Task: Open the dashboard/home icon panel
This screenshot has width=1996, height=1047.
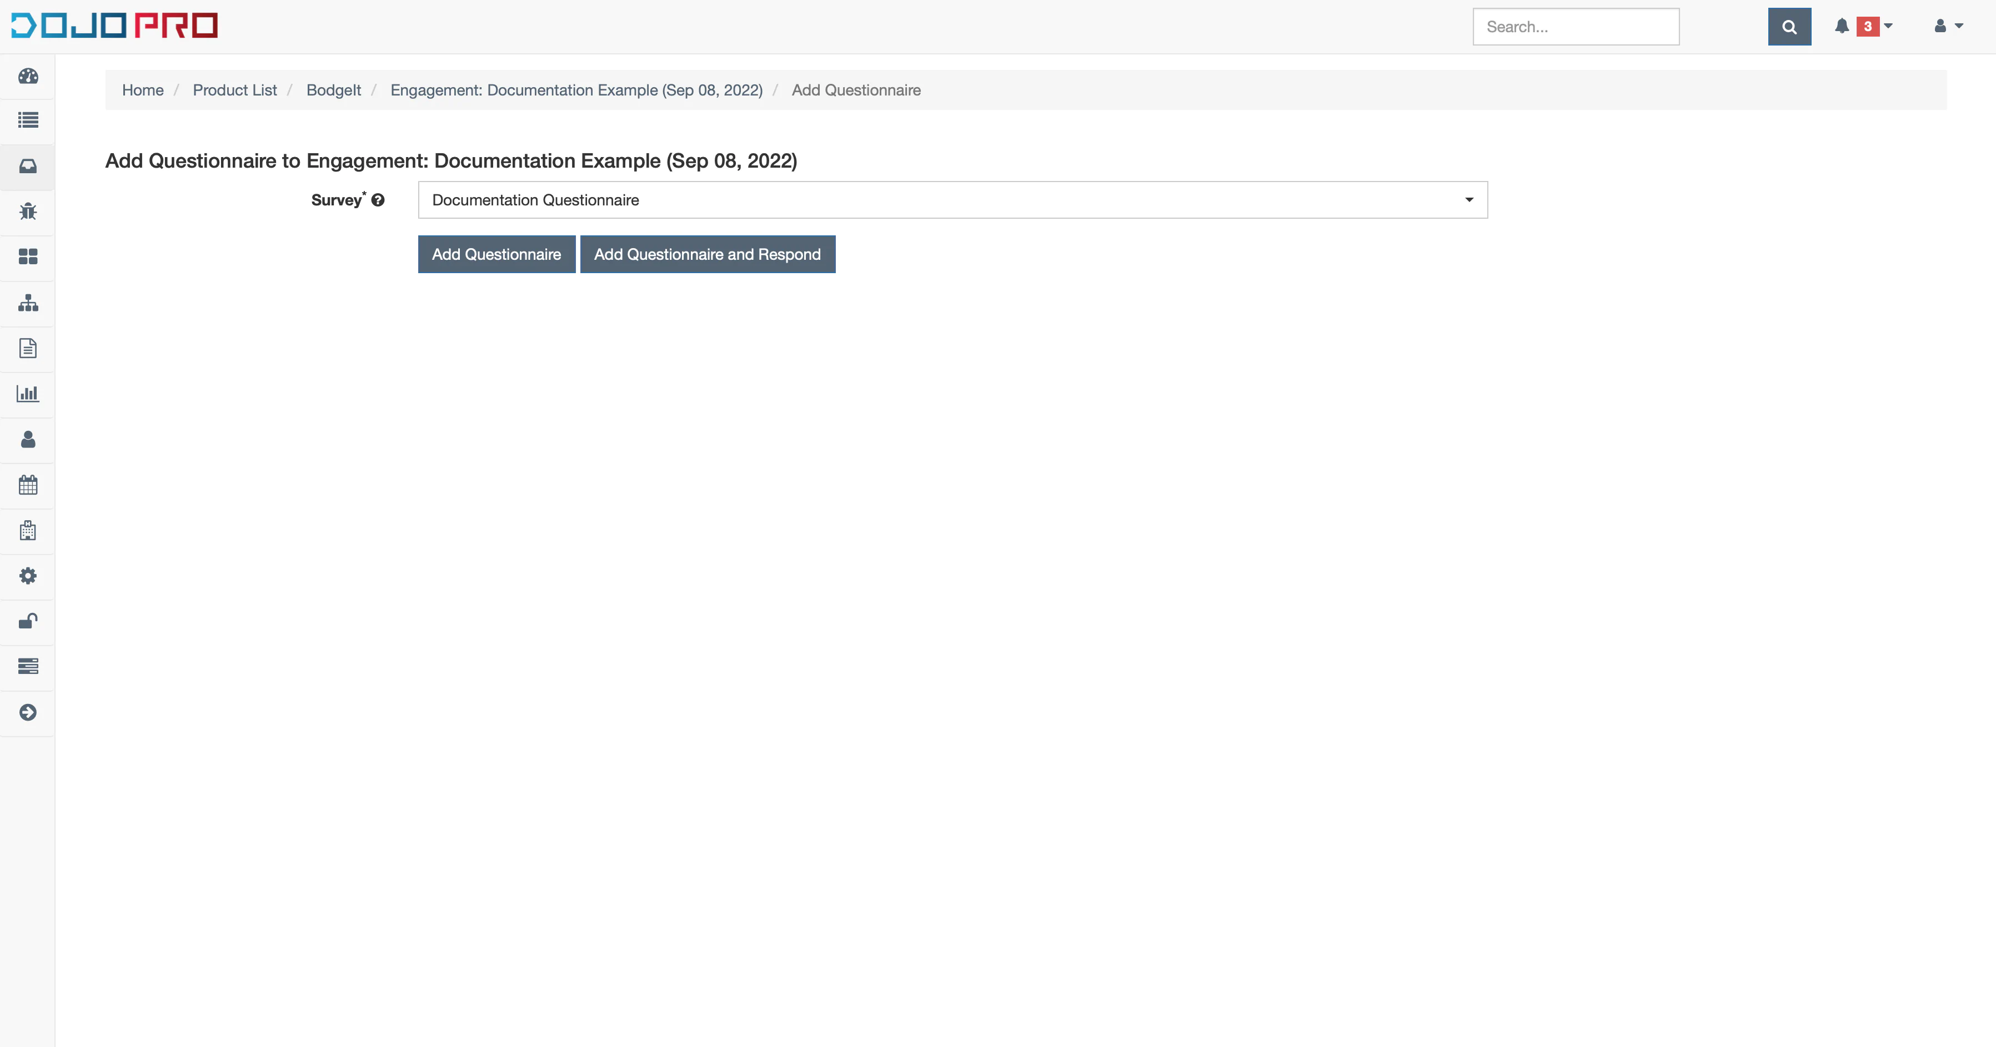Action: click(28, 75)
